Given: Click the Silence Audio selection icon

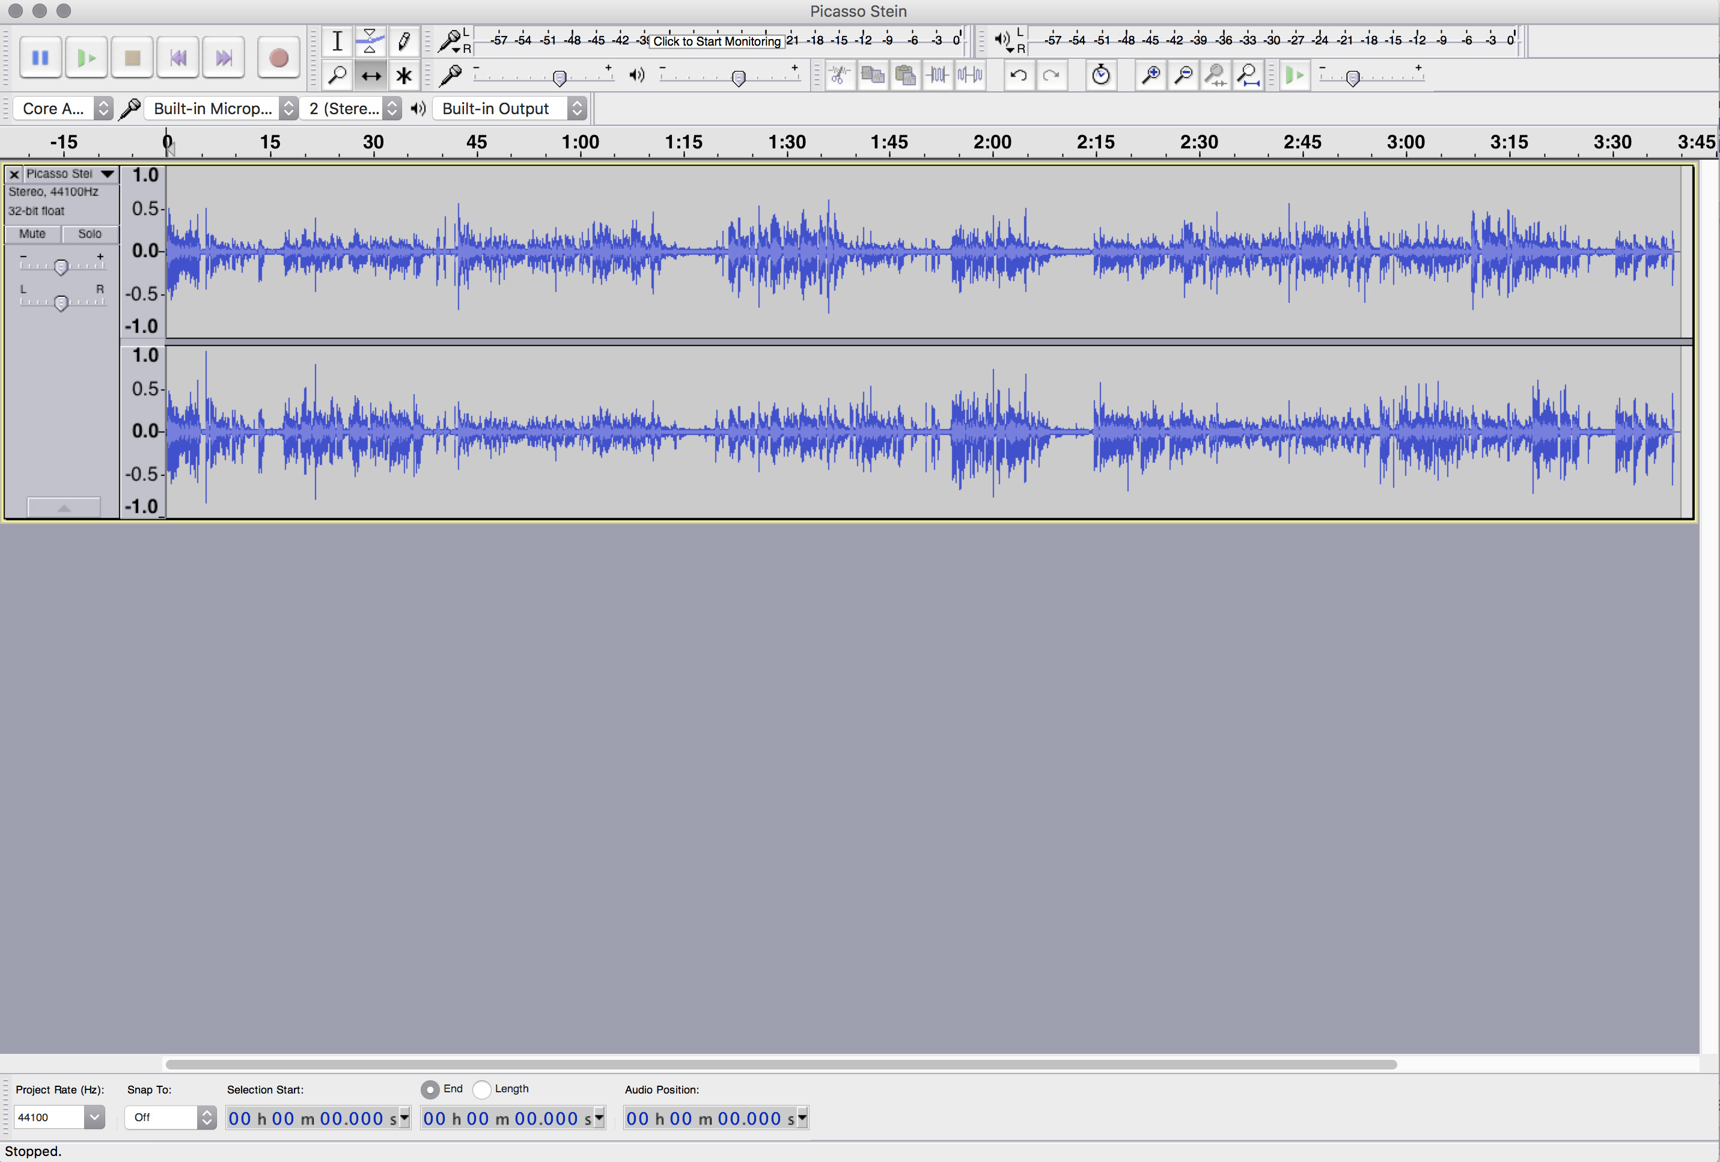Looking at the screenshot, I should click(x=970, y=75).
